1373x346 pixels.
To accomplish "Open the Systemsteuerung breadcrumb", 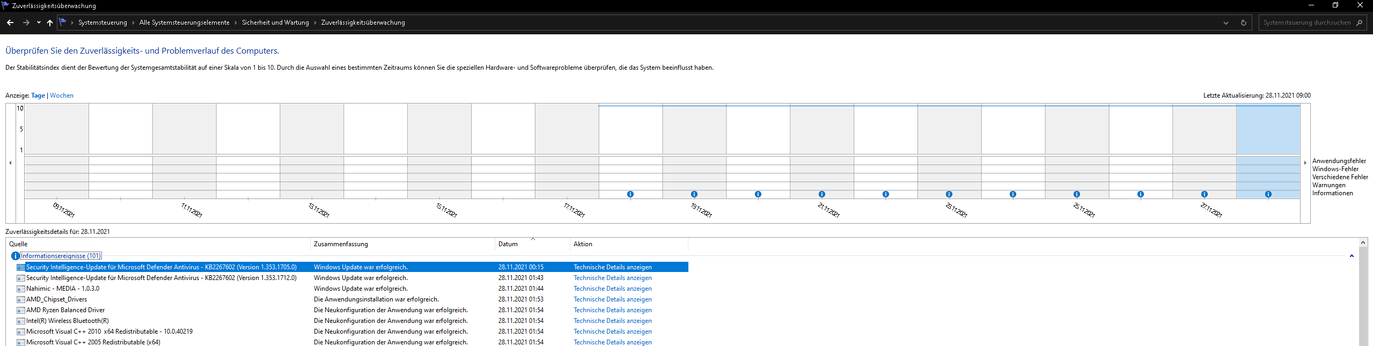I will point(102,23).
